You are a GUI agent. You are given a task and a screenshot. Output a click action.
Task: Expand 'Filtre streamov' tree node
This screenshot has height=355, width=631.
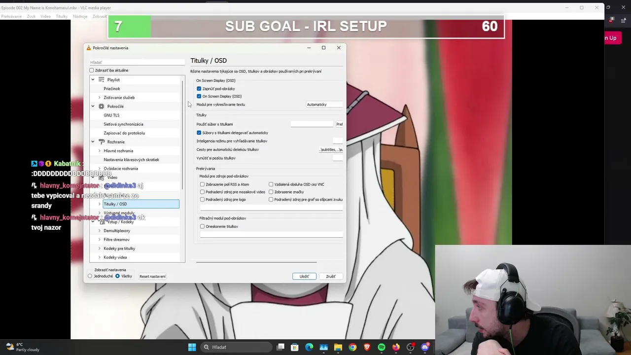(100, 240)
